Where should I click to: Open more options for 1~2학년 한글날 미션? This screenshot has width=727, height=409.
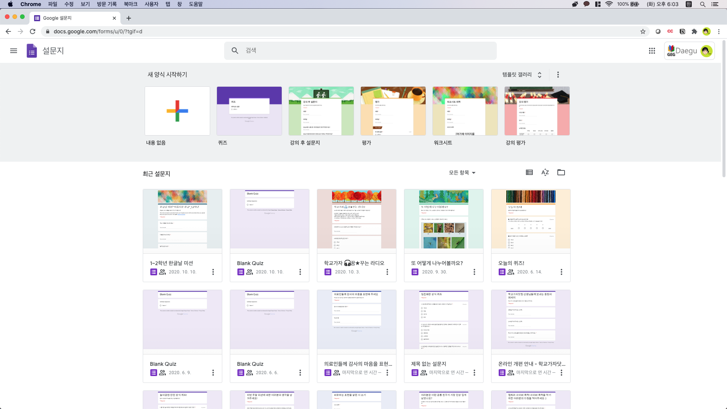pos(213,272)
